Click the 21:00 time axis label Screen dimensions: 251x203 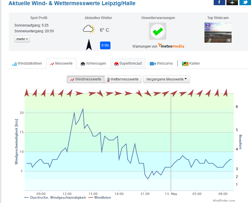pos(145,194)
